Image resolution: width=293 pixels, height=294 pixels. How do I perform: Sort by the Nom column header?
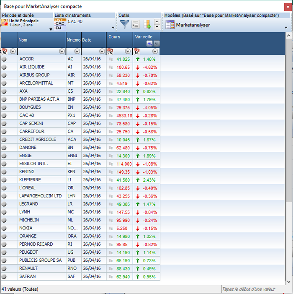pyautogui.click(x=42, y=40)
